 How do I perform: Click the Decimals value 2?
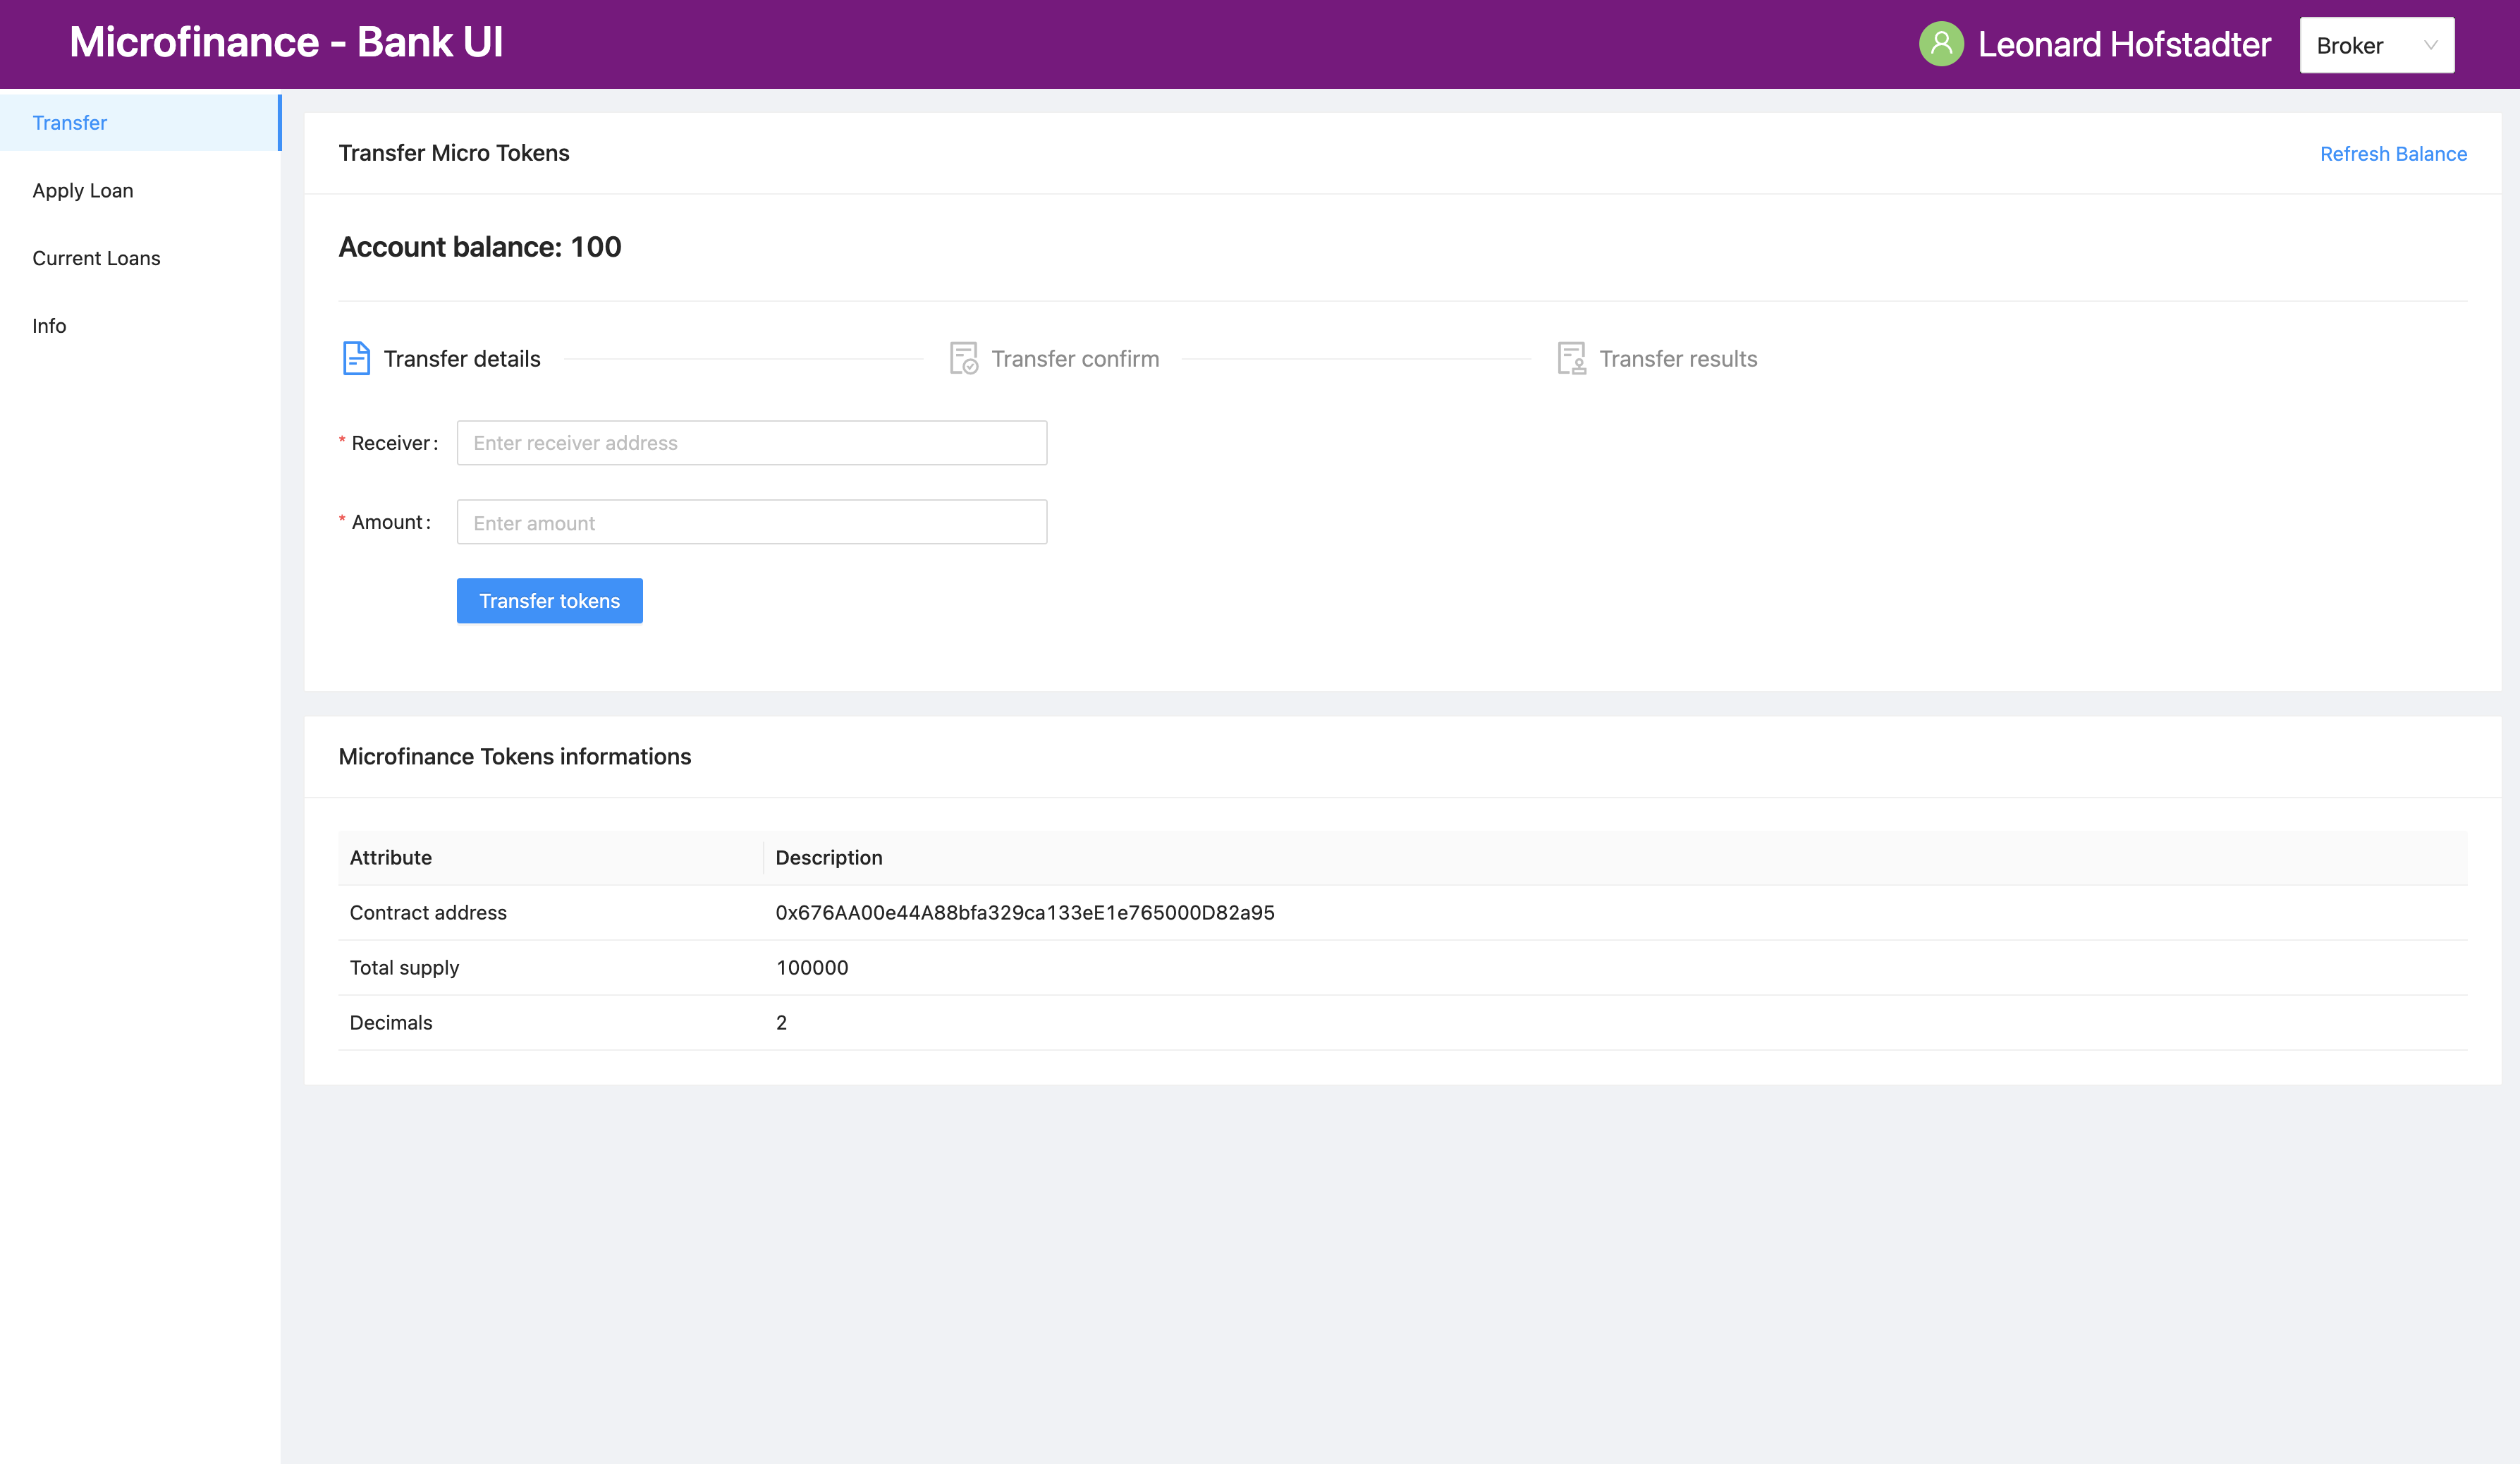[781, 1022]
